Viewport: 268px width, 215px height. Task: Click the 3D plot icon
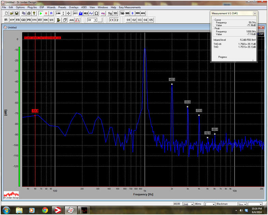point(115,13)
